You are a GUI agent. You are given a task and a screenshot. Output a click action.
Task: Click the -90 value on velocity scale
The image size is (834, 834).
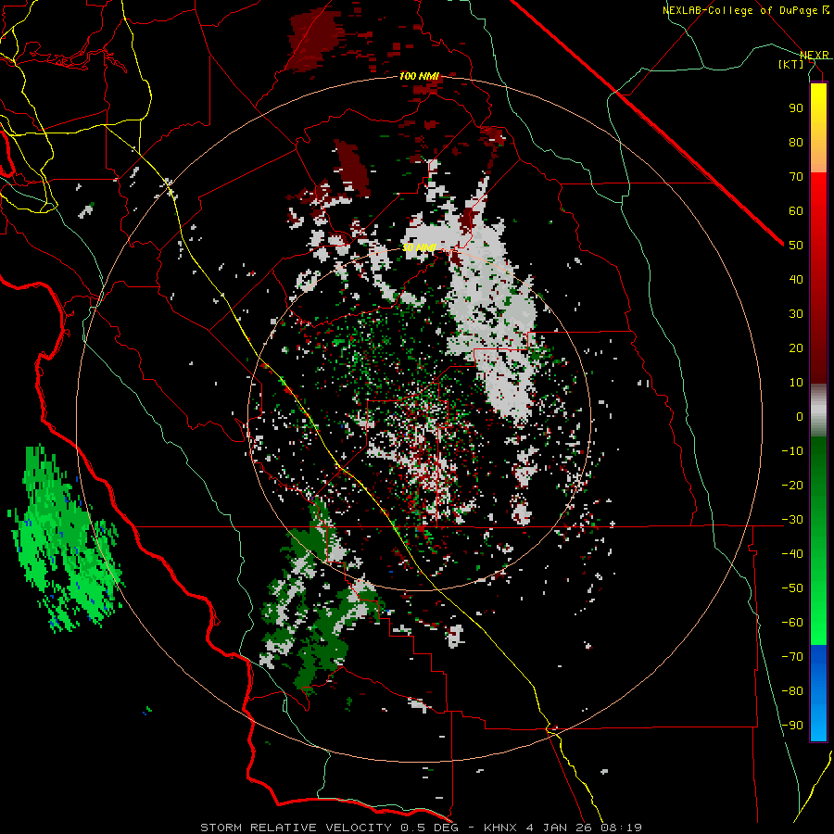(x=792, y=726)
